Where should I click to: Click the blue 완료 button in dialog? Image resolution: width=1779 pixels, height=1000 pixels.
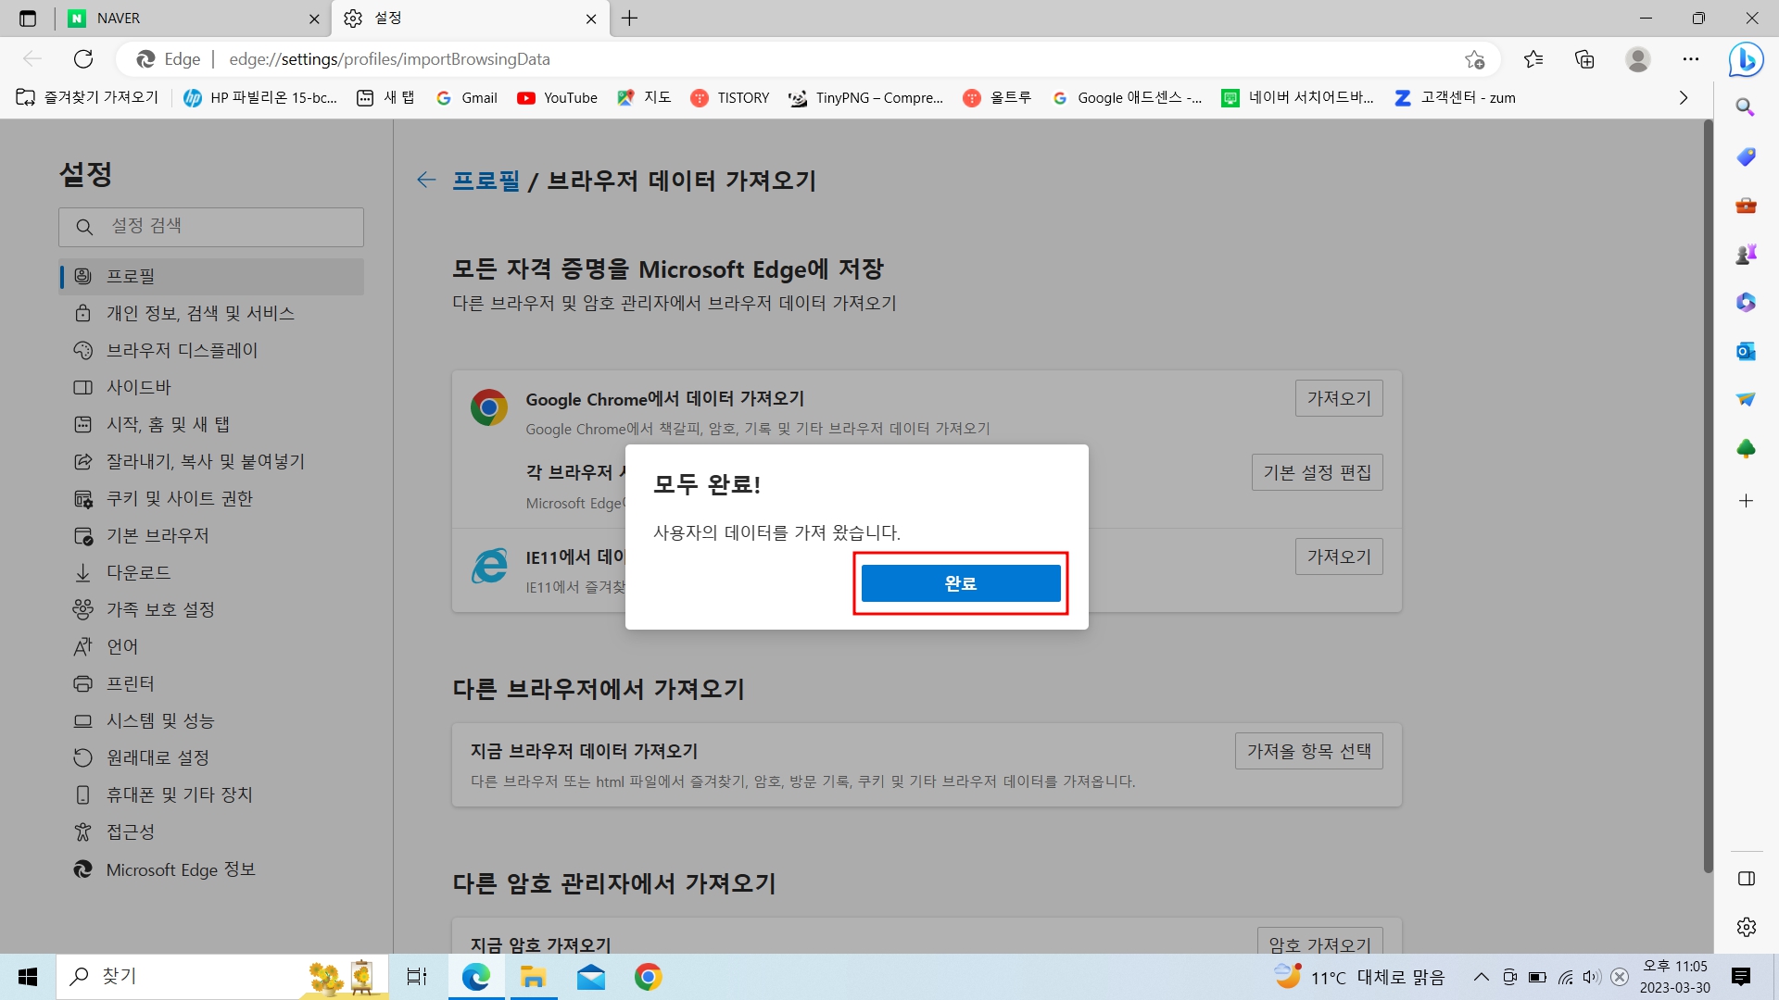pos(960,583)
